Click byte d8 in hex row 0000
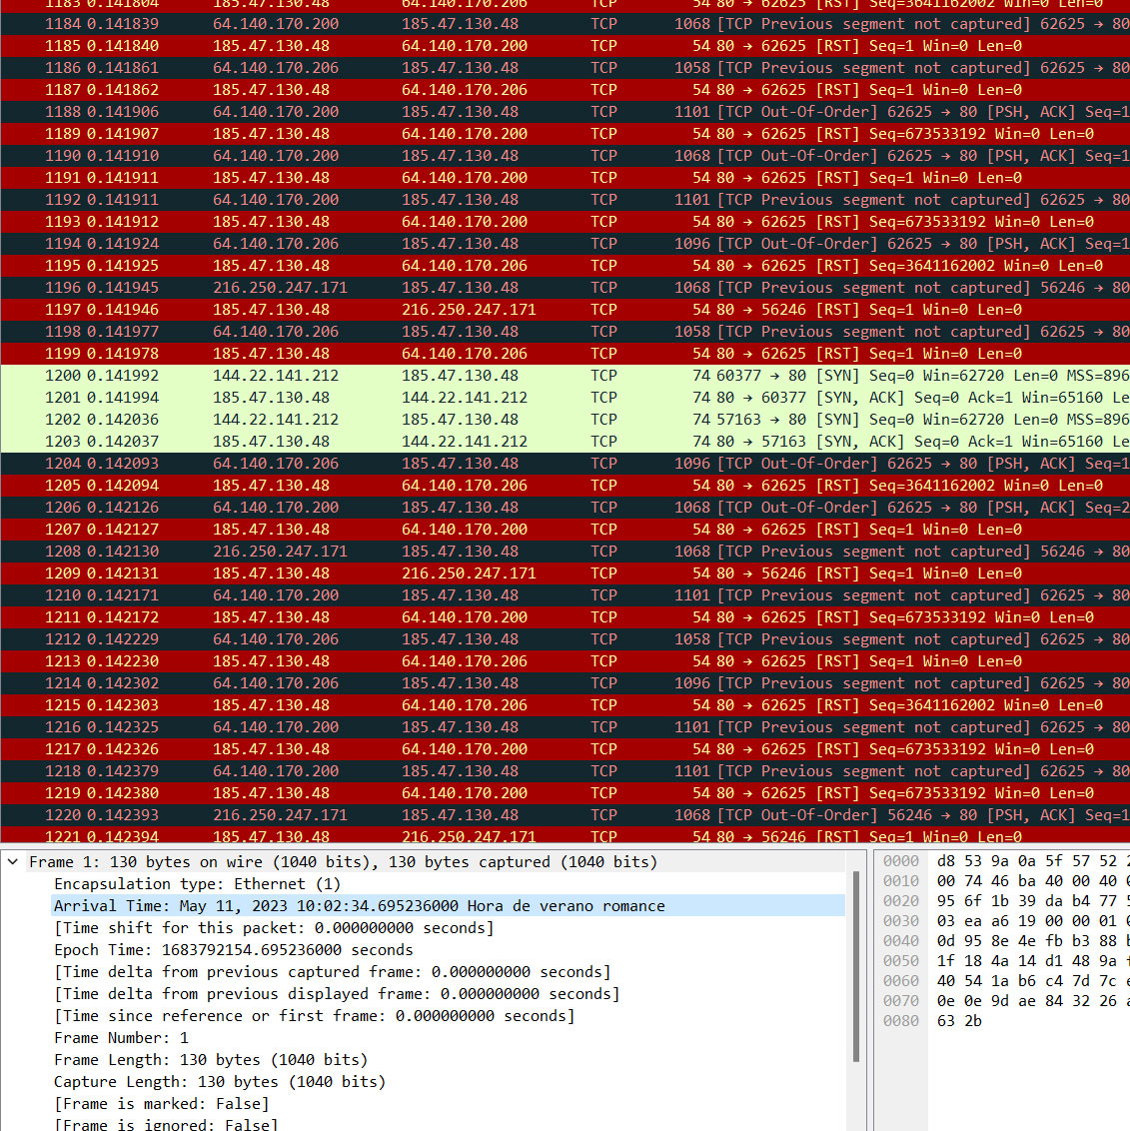 945,861
